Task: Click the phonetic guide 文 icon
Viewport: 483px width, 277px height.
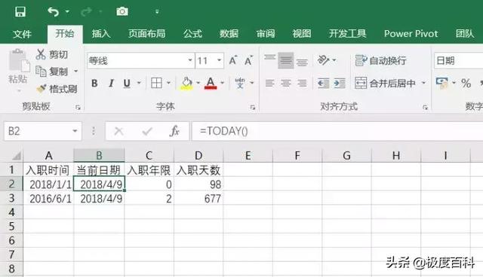Action: pos(240,83)
